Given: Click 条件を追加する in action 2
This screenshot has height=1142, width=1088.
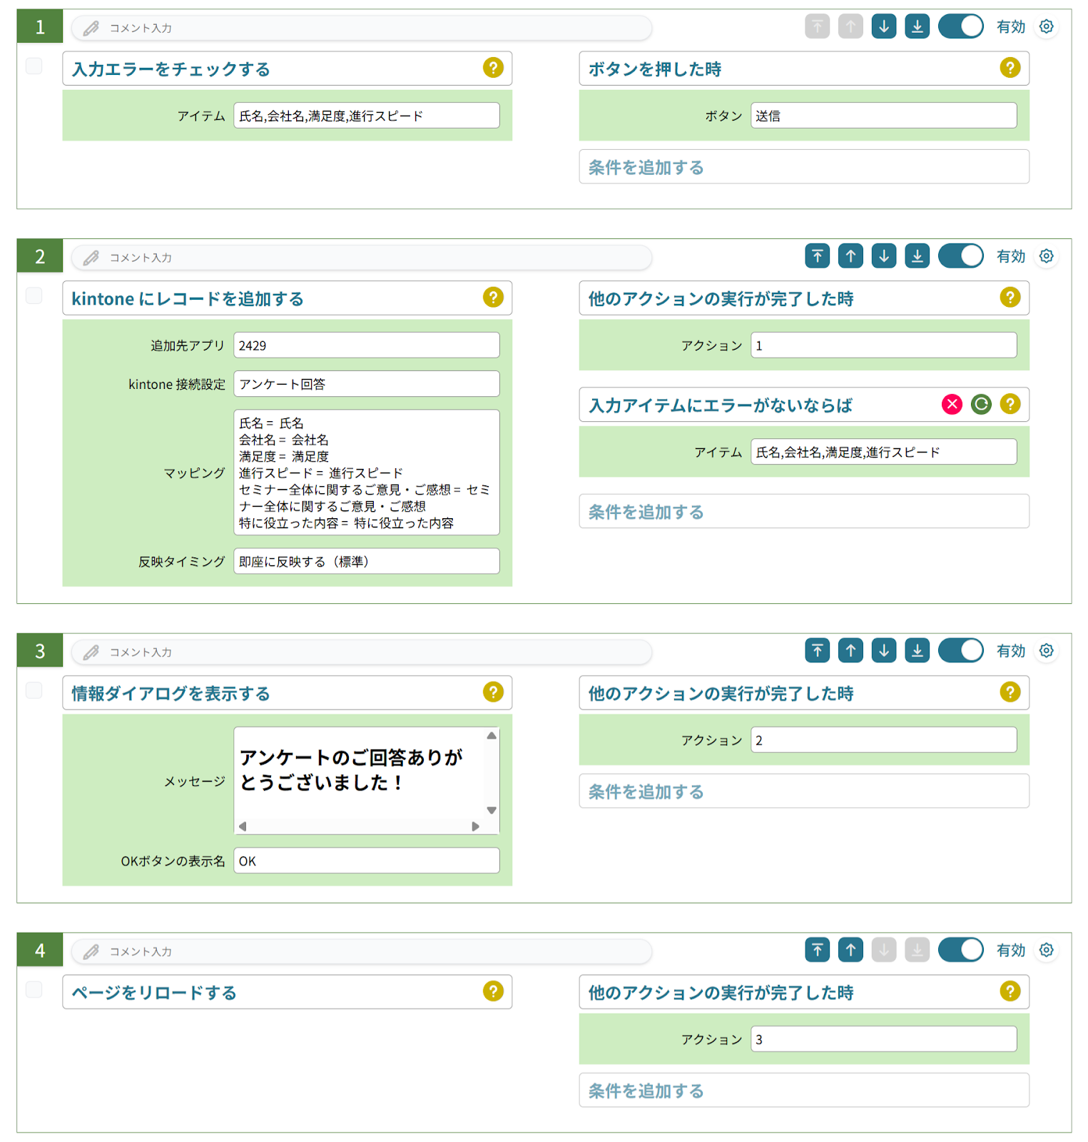Looking at the screenshot, I should pyautogui.click(x=804, y=511).
